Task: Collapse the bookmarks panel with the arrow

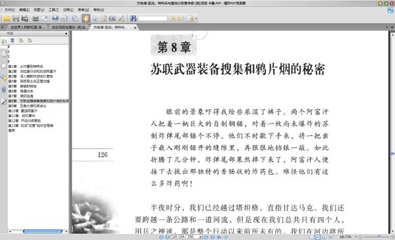Action: click(x=66, y=34)
